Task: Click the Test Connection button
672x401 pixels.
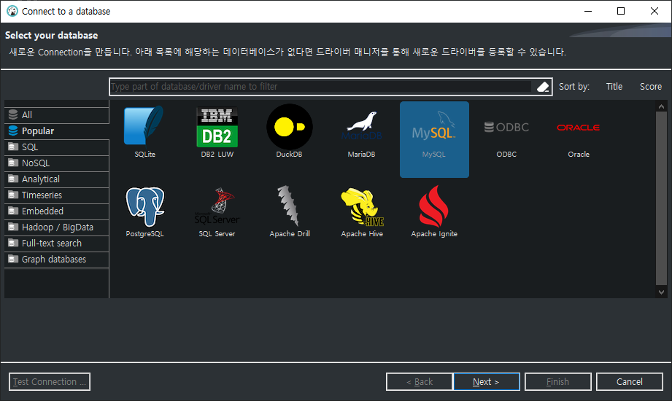Action: [50, 382]
